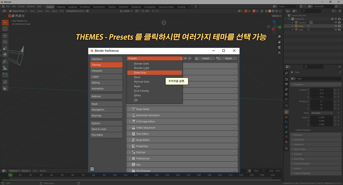This screenshot has width=343, height=185.
Task: Click the Install button in Preferences
Action: click(204, 58)
